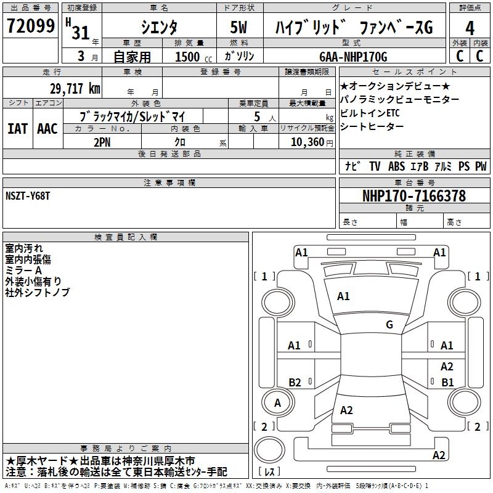The image size is (493, 493).
Task: Click the PW equipment label
Action: [481, 166]
